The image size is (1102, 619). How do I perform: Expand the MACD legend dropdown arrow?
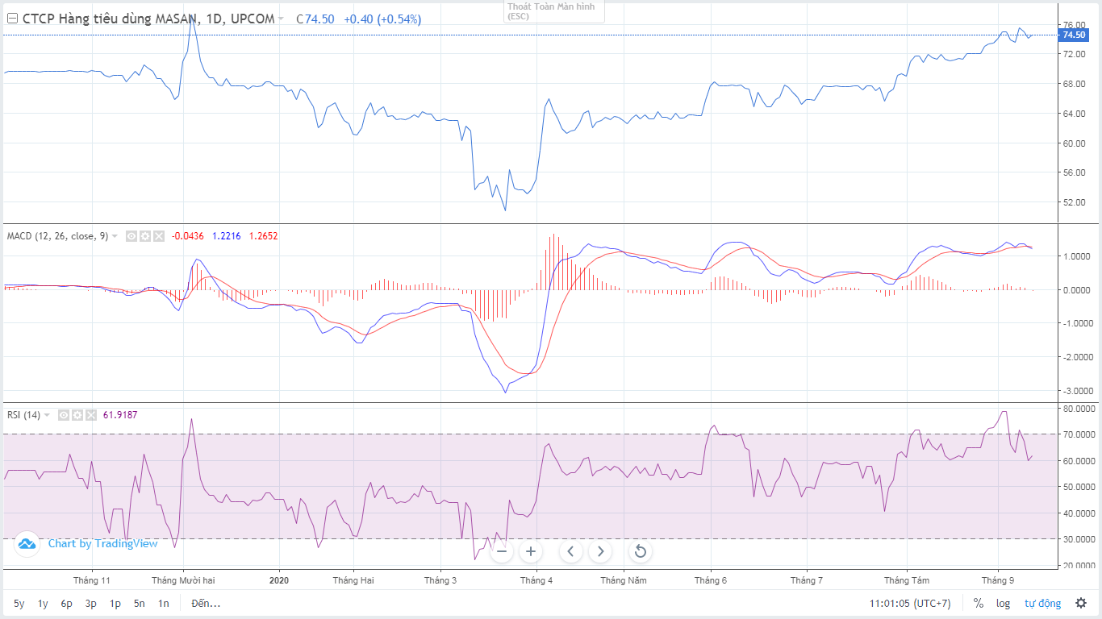coord(115,236)
